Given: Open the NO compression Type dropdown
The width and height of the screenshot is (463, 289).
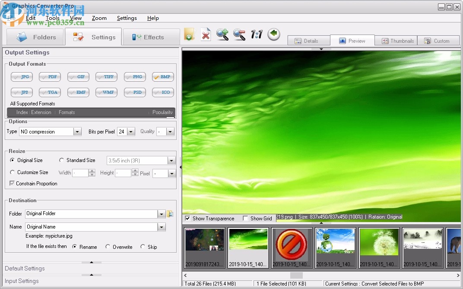Looking at the screenshot, I should 78,131.
